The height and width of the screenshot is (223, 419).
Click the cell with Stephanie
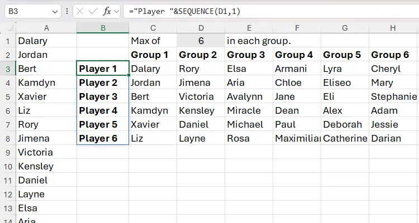(393, 96)
